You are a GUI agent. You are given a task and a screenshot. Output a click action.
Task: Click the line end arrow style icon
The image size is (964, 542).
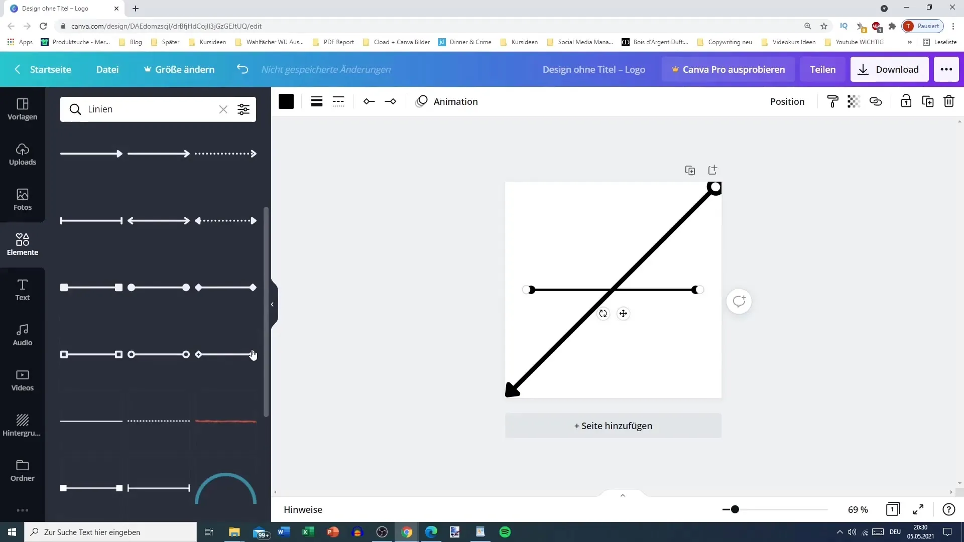click(391, 101)
